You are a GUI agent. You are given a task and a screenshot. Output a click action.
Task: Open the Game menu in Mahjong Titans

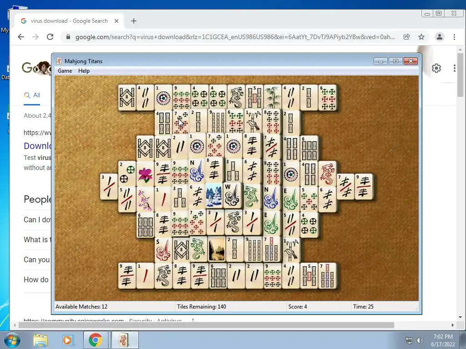click(65, 70)
